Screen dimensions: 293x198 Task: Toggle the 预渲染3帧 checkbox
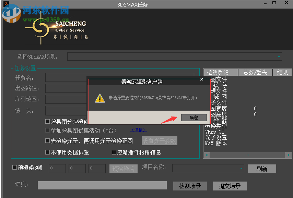13,168
